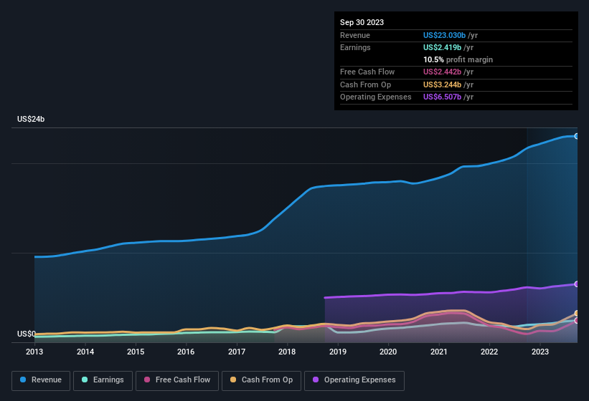Click the Sep 30 2023 tooltip date
This screenshot has width=589, height=401.
(362, 22)
